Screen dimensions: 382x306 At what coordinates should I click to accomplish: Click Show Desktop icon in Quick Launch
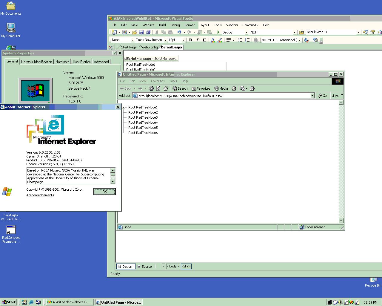[24, 302]
